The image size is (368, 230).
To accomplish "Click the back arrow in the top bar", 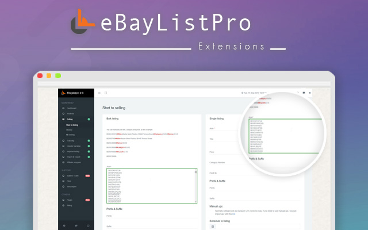I will pyautogui.click(x=99, y=93).
